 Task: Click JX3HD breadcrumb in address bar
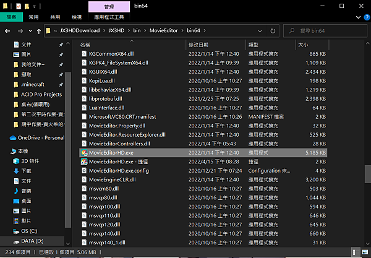[116, 30]
